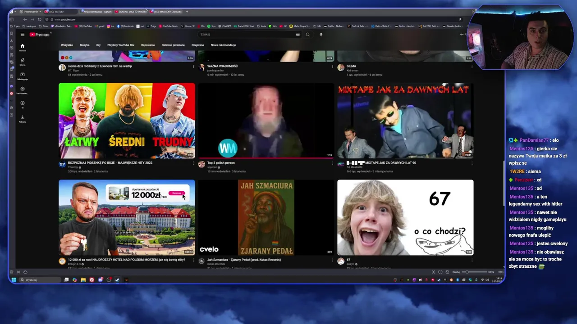Open more options for MIXTAPE JAK ZA DAWNYCH LAT
Viewport: 577px width, 324px height.
pyautogui.click(x=472, y=163)
